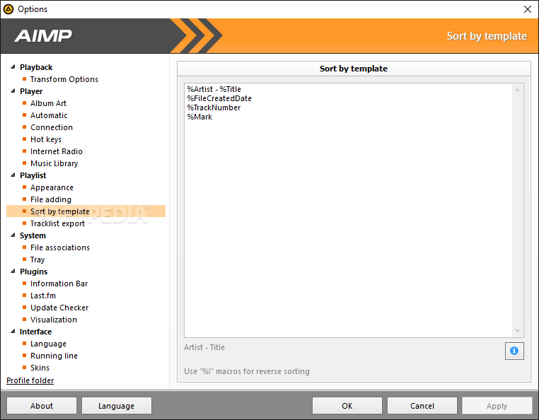The width and height of the screenshot is (539, 420).
Task: Select Tray settings
Action: tap(37, 259)
